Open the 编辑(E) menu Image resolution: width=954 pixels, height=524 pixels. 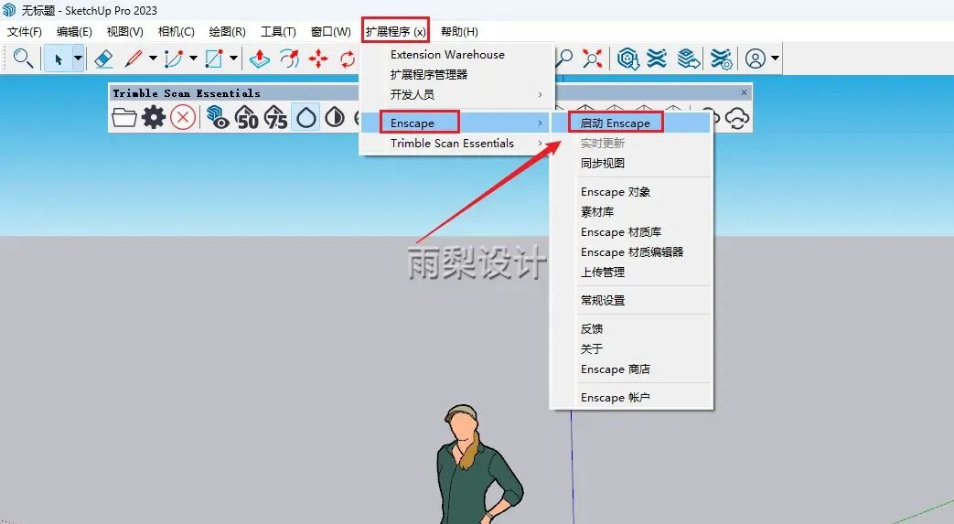74,32
